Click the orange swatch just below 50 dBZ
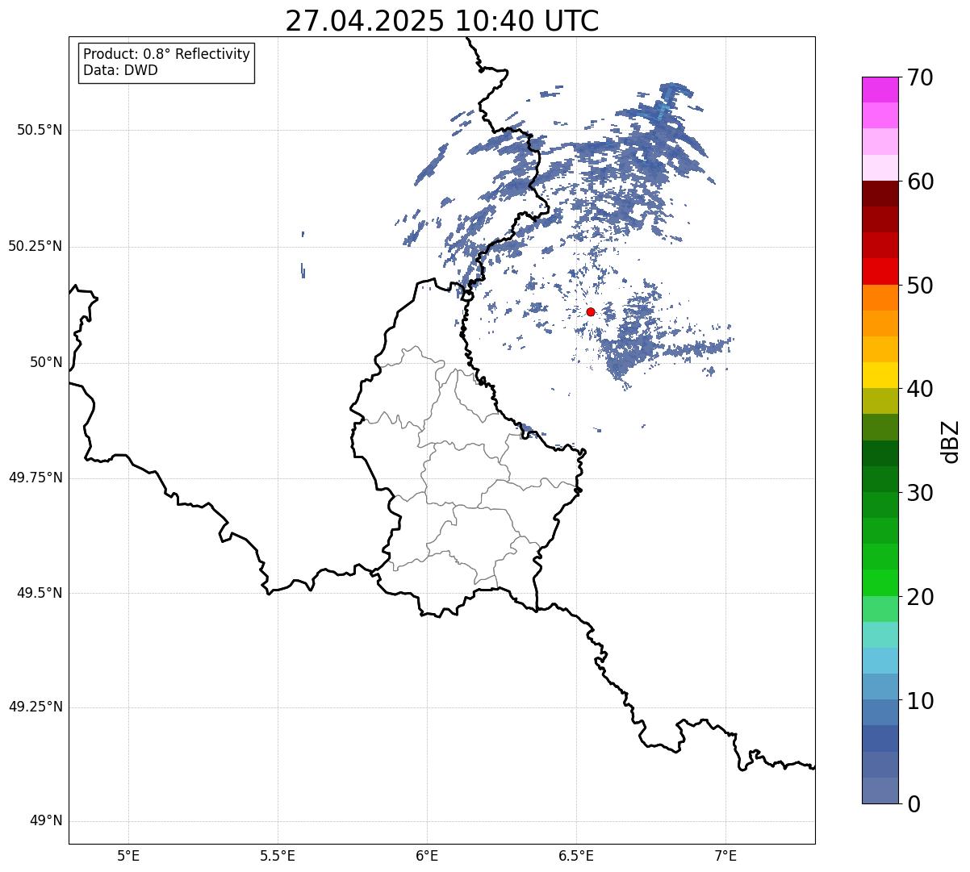 [x=880, y=298]
